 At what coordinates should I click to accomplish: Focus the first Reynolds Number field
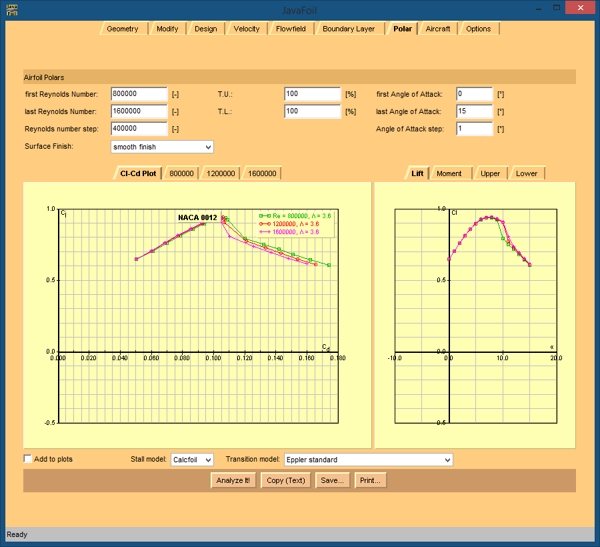click(139, 94)
